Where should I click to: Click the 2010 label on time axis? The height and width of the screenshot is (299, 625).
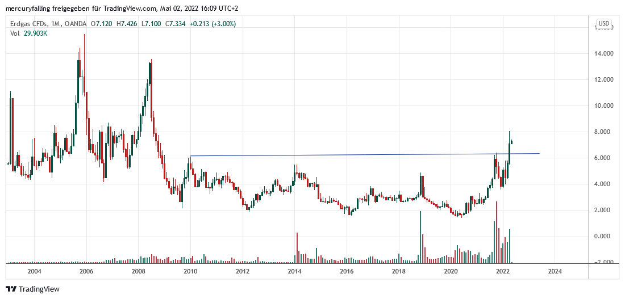[190, 272]
